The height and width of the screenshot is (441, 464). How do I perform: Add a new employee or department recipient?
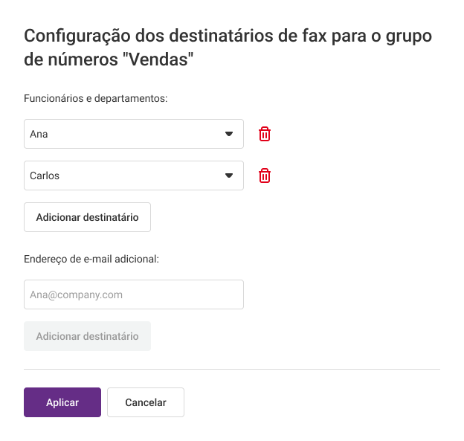coord(87,217)
